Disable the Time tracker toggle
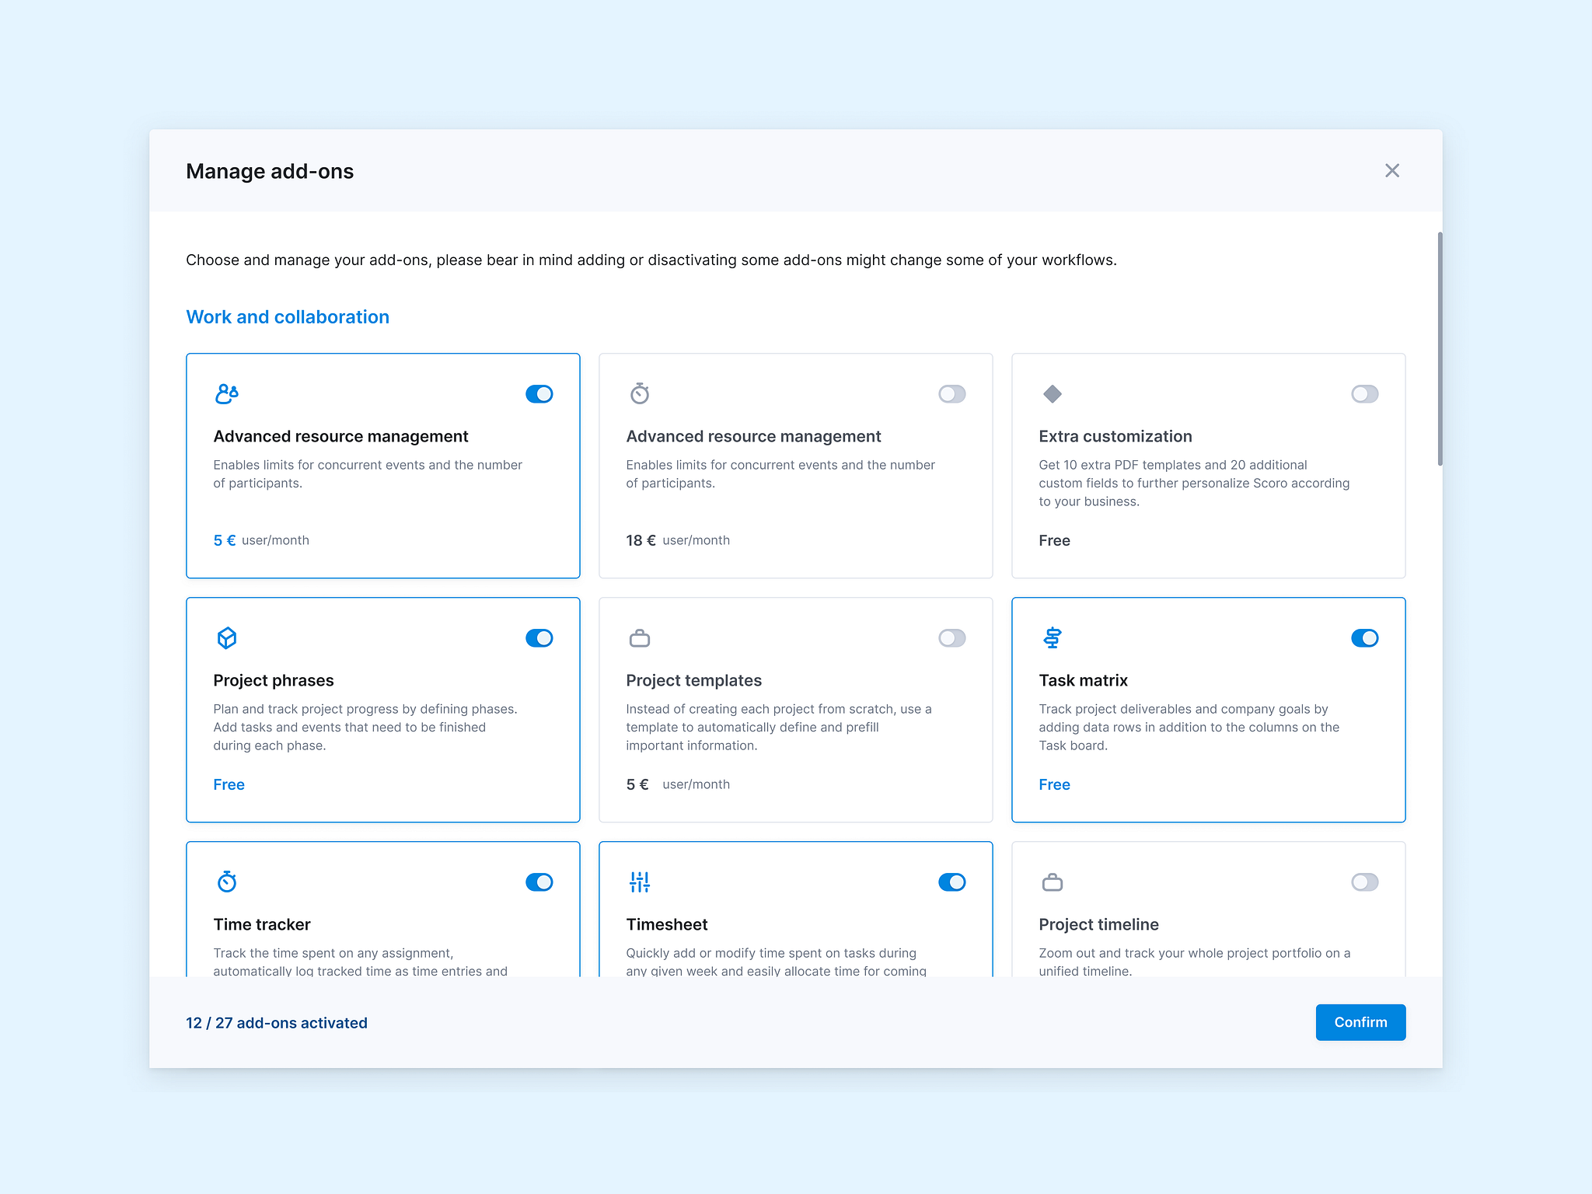Viewport: 1592px width, 1194px height. (539, 882)
